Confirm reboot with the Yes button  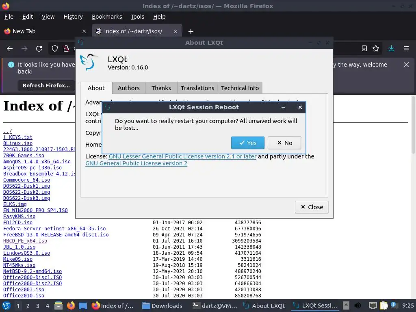pos(247,143)
